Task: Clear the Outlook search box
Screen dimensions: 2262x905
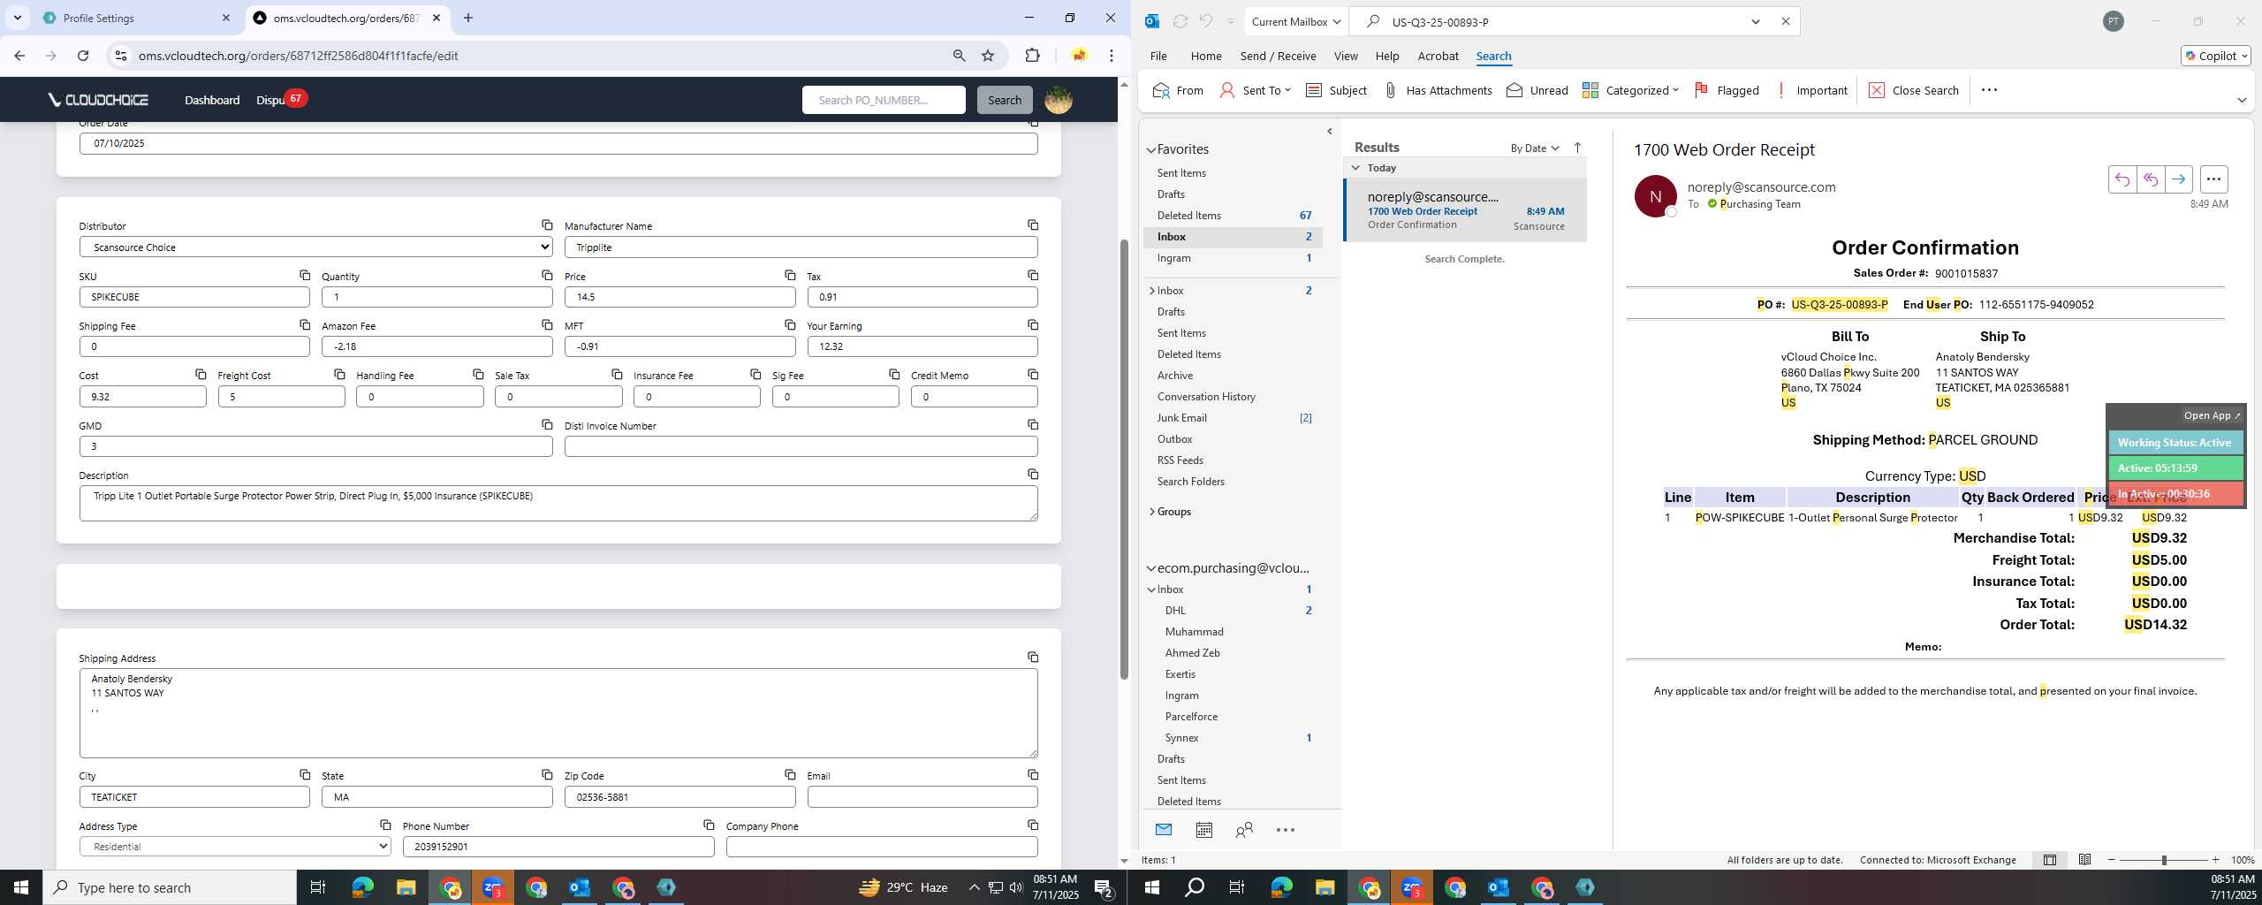Action: click(1785, 21)
